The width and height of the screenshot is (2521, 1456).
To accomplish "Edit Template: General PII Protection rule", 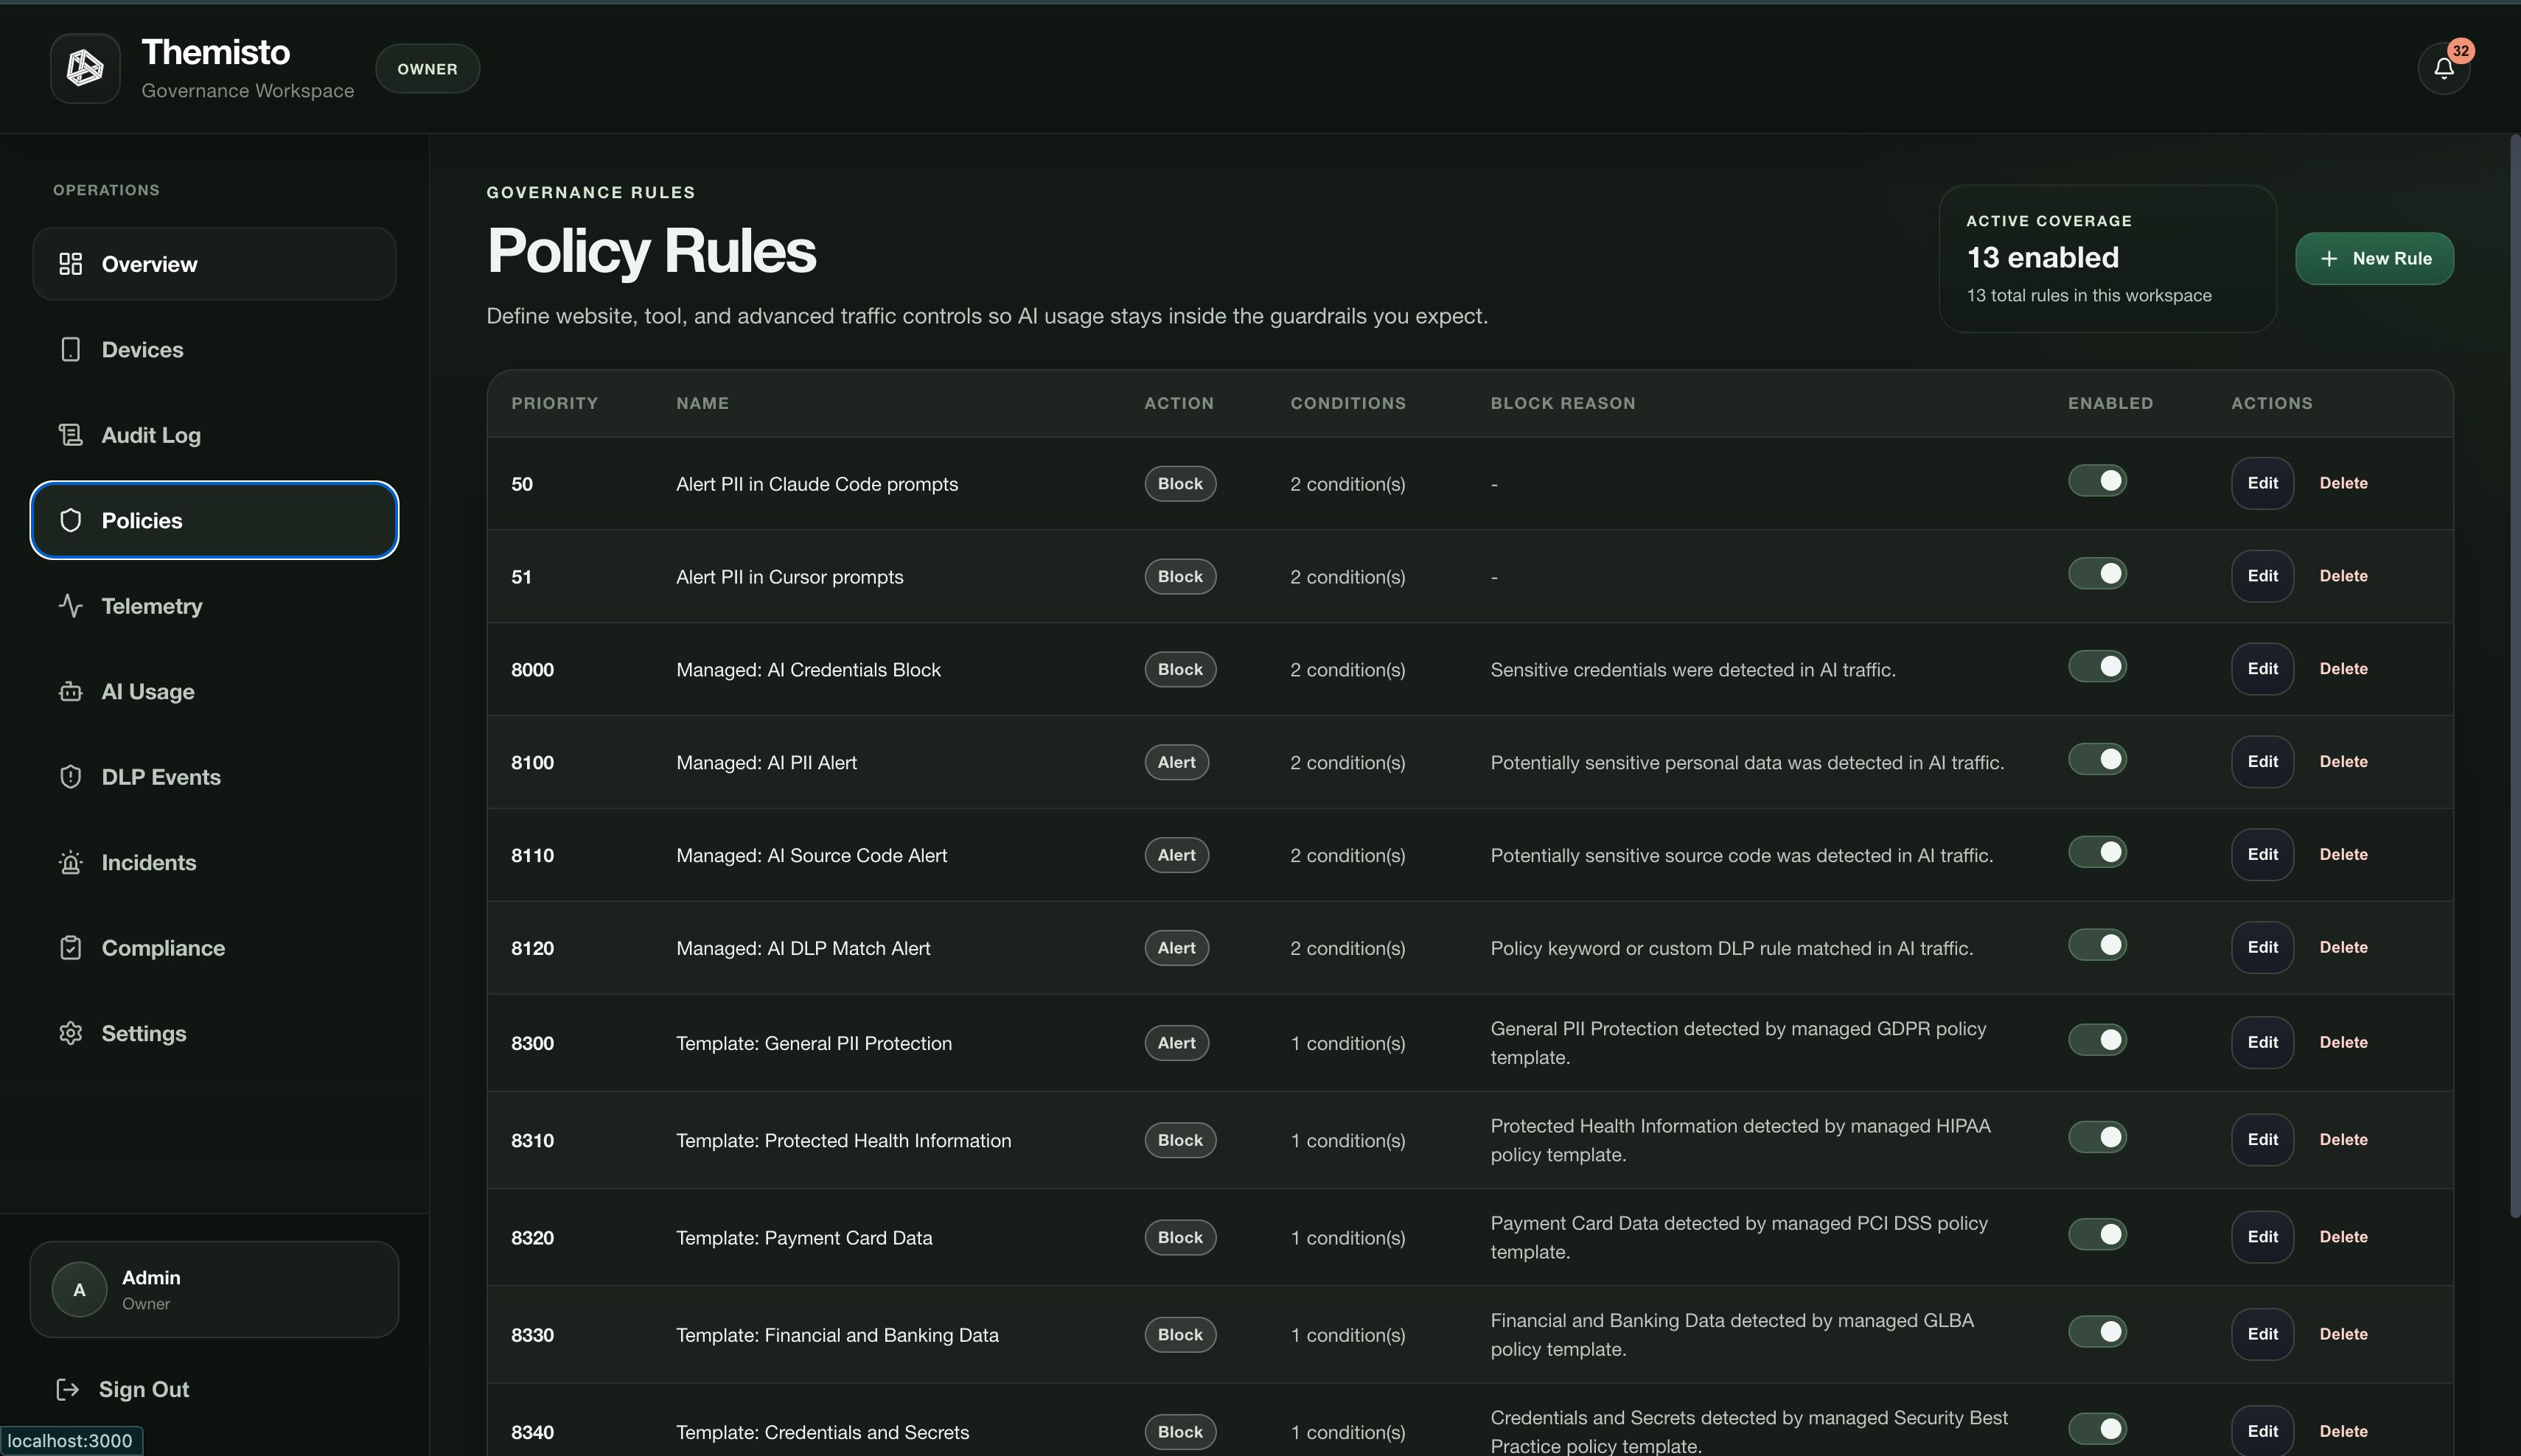I will click(x=2262, y=1042).
